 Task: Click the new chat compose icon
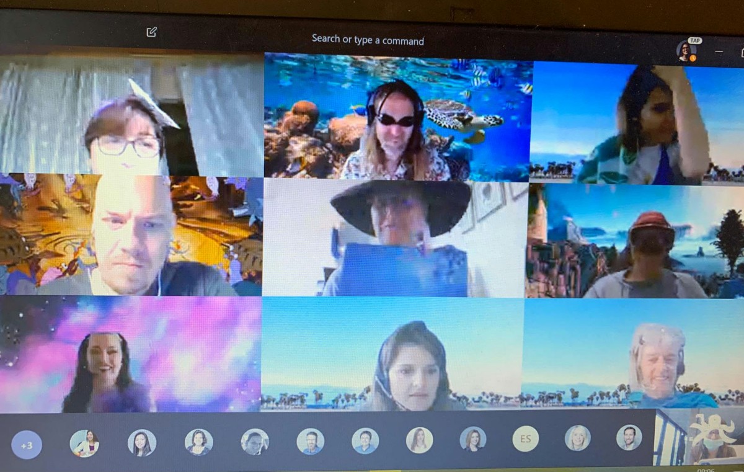[x=151, y=32]
